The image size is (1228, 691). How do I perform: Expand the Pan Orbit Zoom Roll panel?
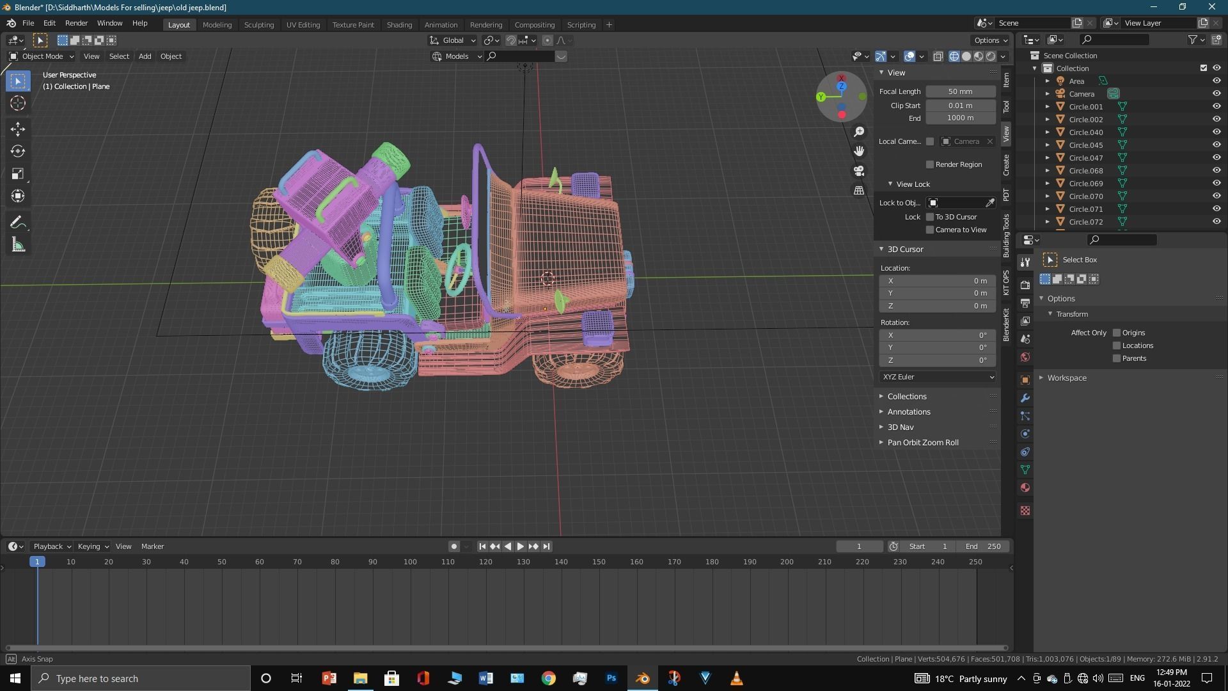click(x=922, y=443)
